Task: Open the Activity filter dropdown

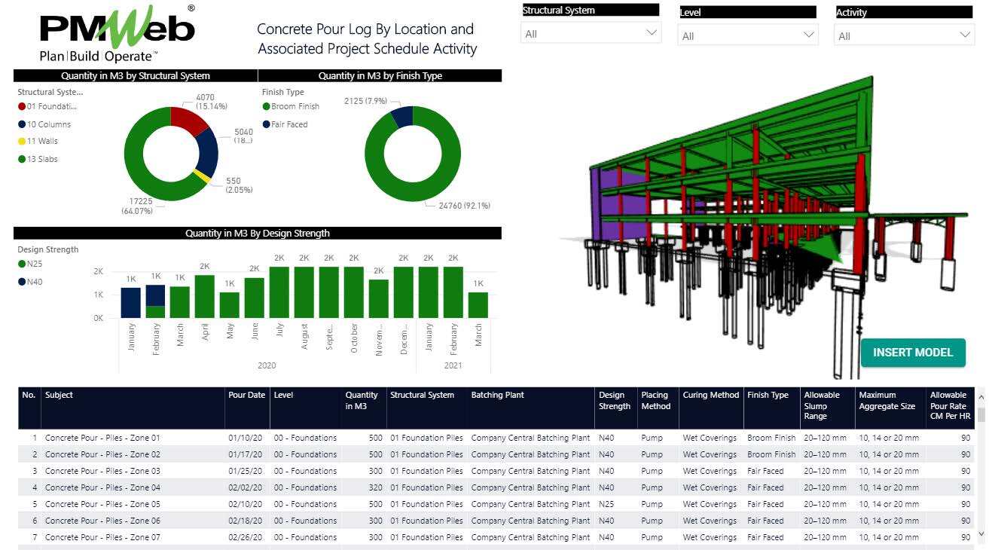Action: [x=904, y=36]
